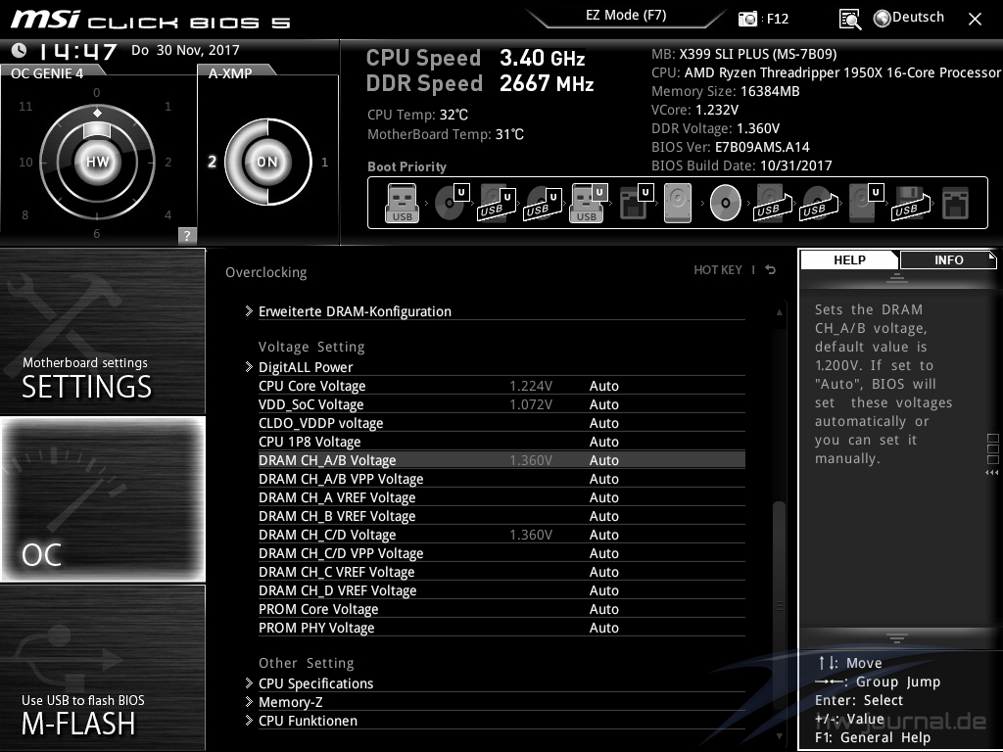
Task: Select A-XMP profile 2
Action: pos(212,162)
